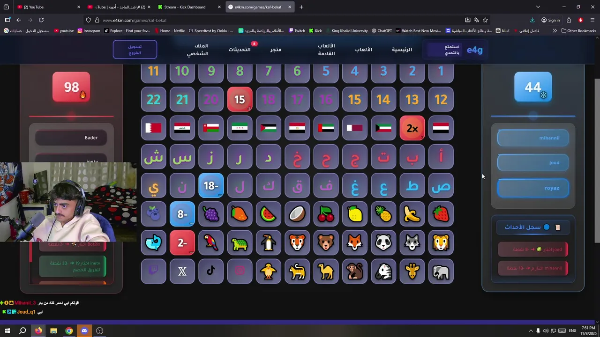Show more bookmarks chevron
600x337 pixels.
(x=555, y=31)
